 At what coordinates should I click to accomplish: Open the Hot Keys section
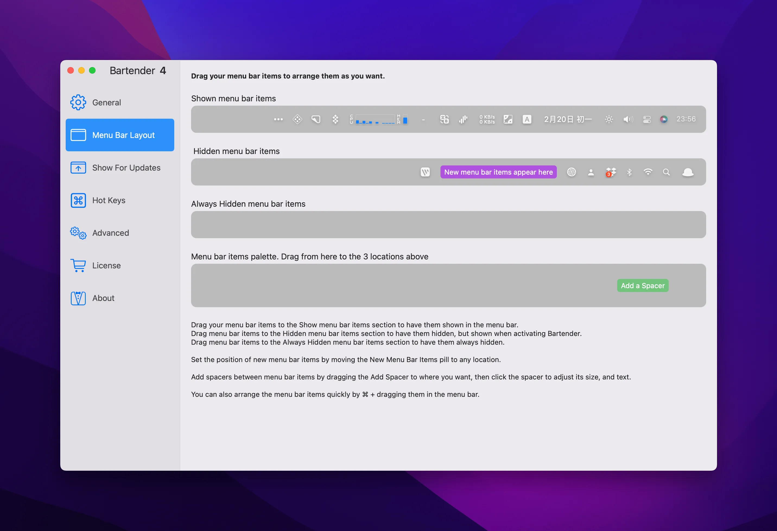[109, 200]
